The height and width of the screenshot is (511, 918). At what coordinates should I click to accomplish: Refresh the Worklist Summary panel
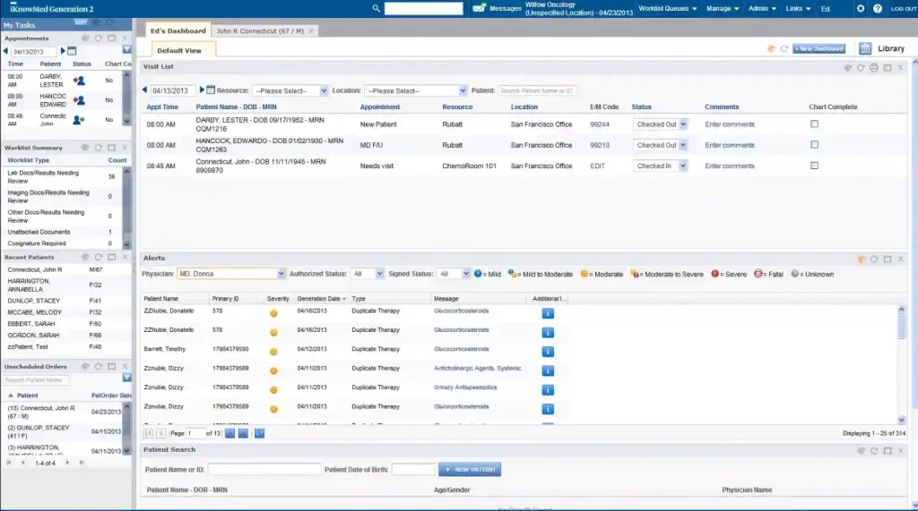coord(99,148)
